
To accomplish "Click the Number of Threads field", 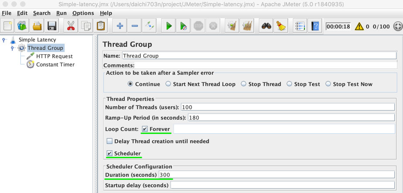I will click(287, 107).
